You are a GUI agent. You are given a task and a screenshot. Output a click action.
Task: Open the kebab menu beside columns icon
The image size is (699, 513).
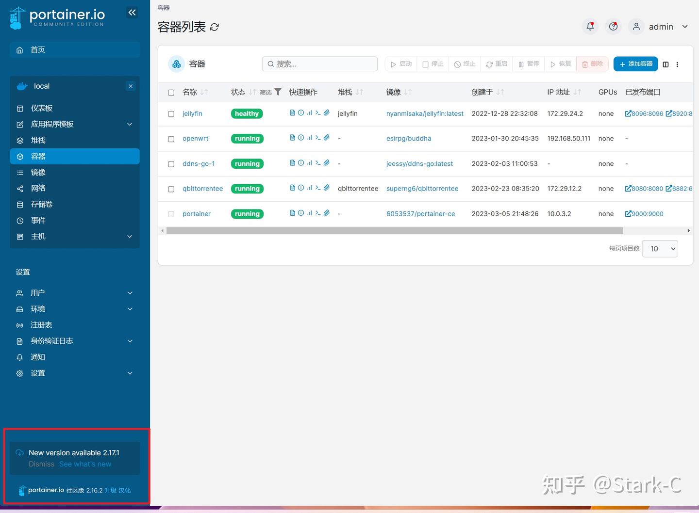coord(677,64)
